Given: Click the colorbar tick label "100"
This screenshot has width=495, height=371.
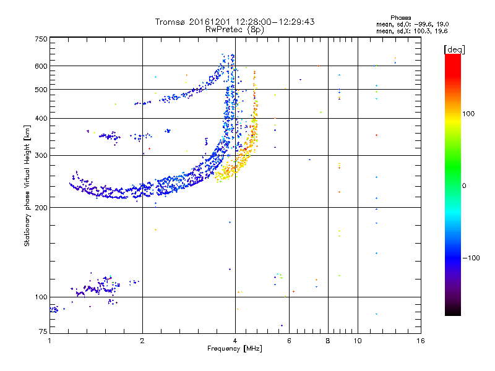Looking at the screenshot, I should point(468,114).
